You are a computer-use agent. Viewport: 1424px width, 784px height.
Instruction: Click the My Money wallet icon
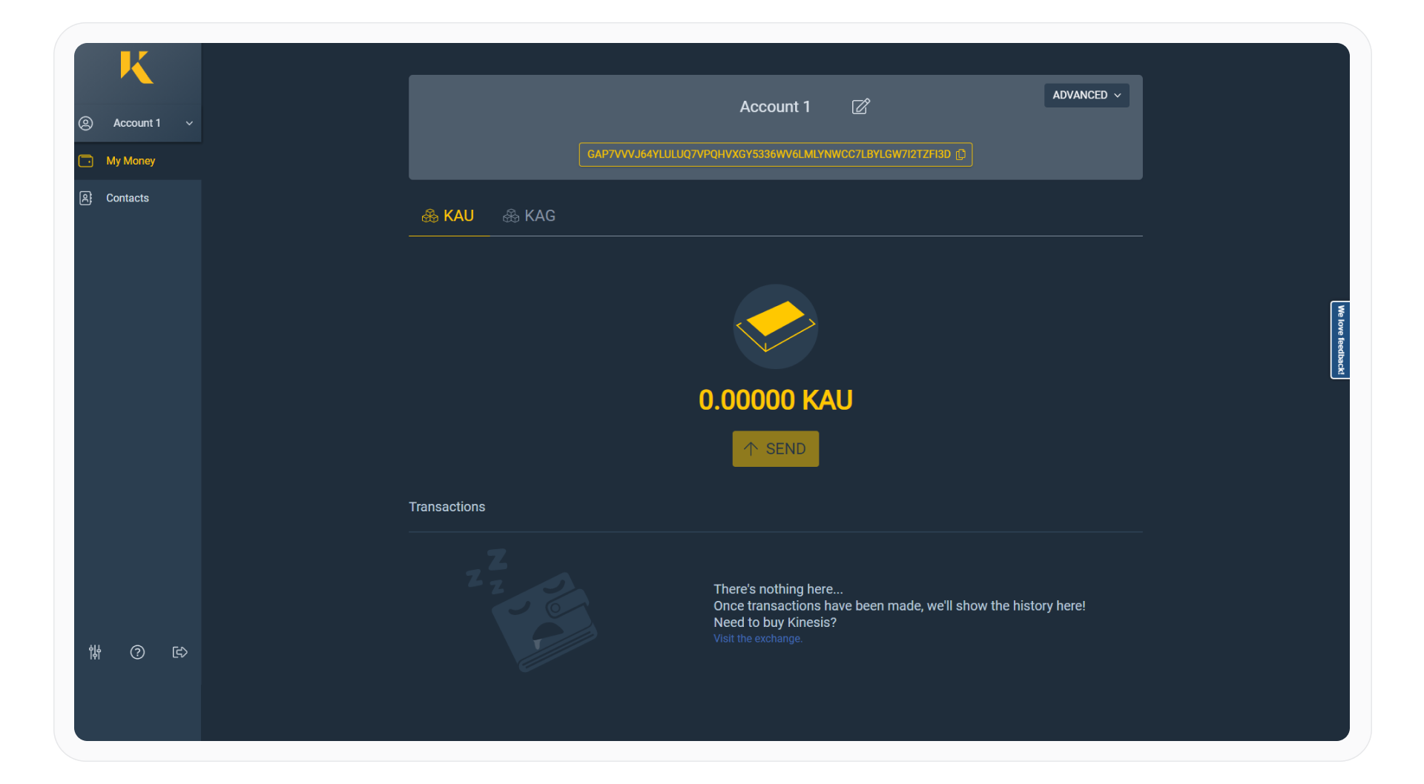coord(86,161)
